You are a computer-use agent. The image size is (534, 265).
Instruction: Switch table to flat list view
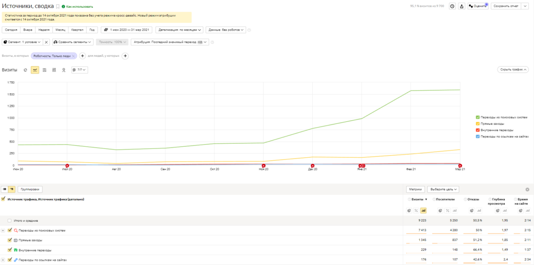(5, 189)
